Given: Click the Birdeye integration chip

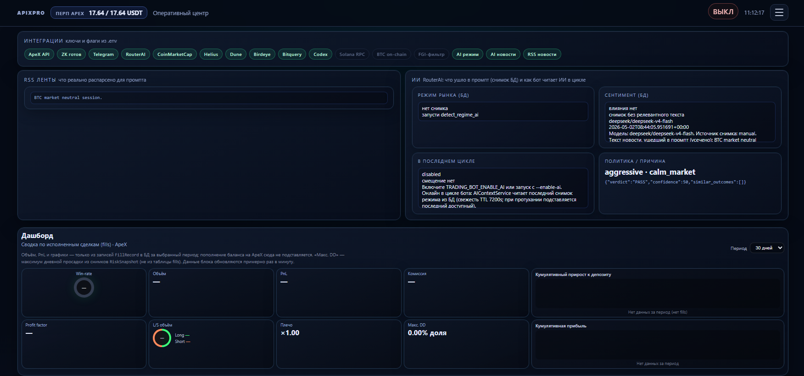Looking at the screenshot, I should 262,54.
